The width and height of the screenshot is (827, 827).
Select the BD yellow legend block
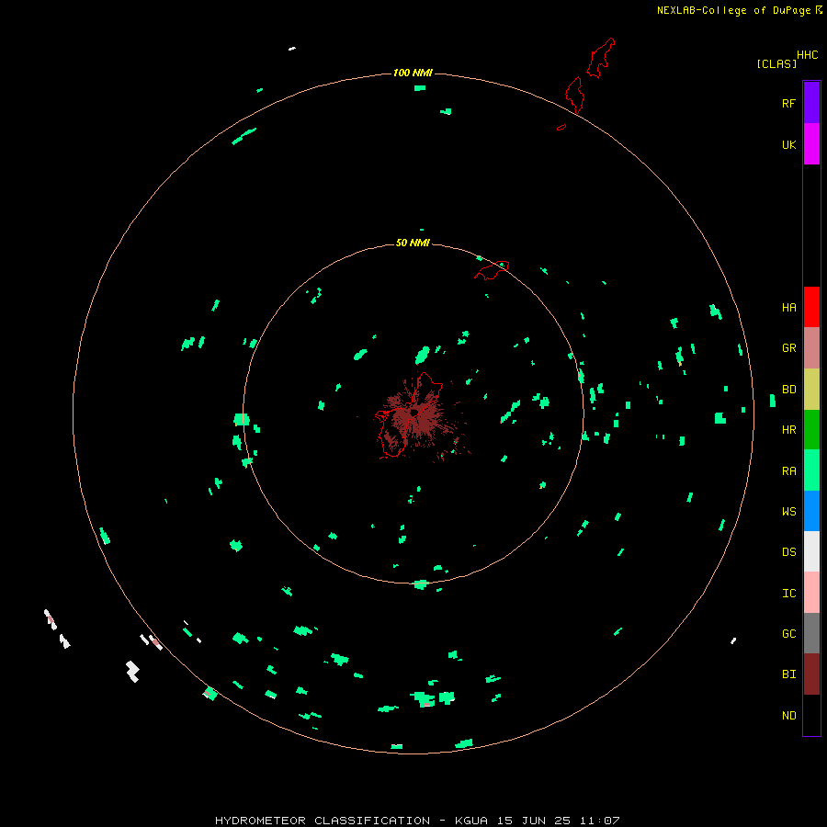[x=811, y=390]
